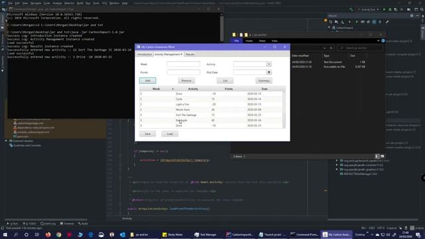The width and height of the screenshot is (425, 239).
Task: Sort table by Activity column header
Action: [x=193, y=89]
